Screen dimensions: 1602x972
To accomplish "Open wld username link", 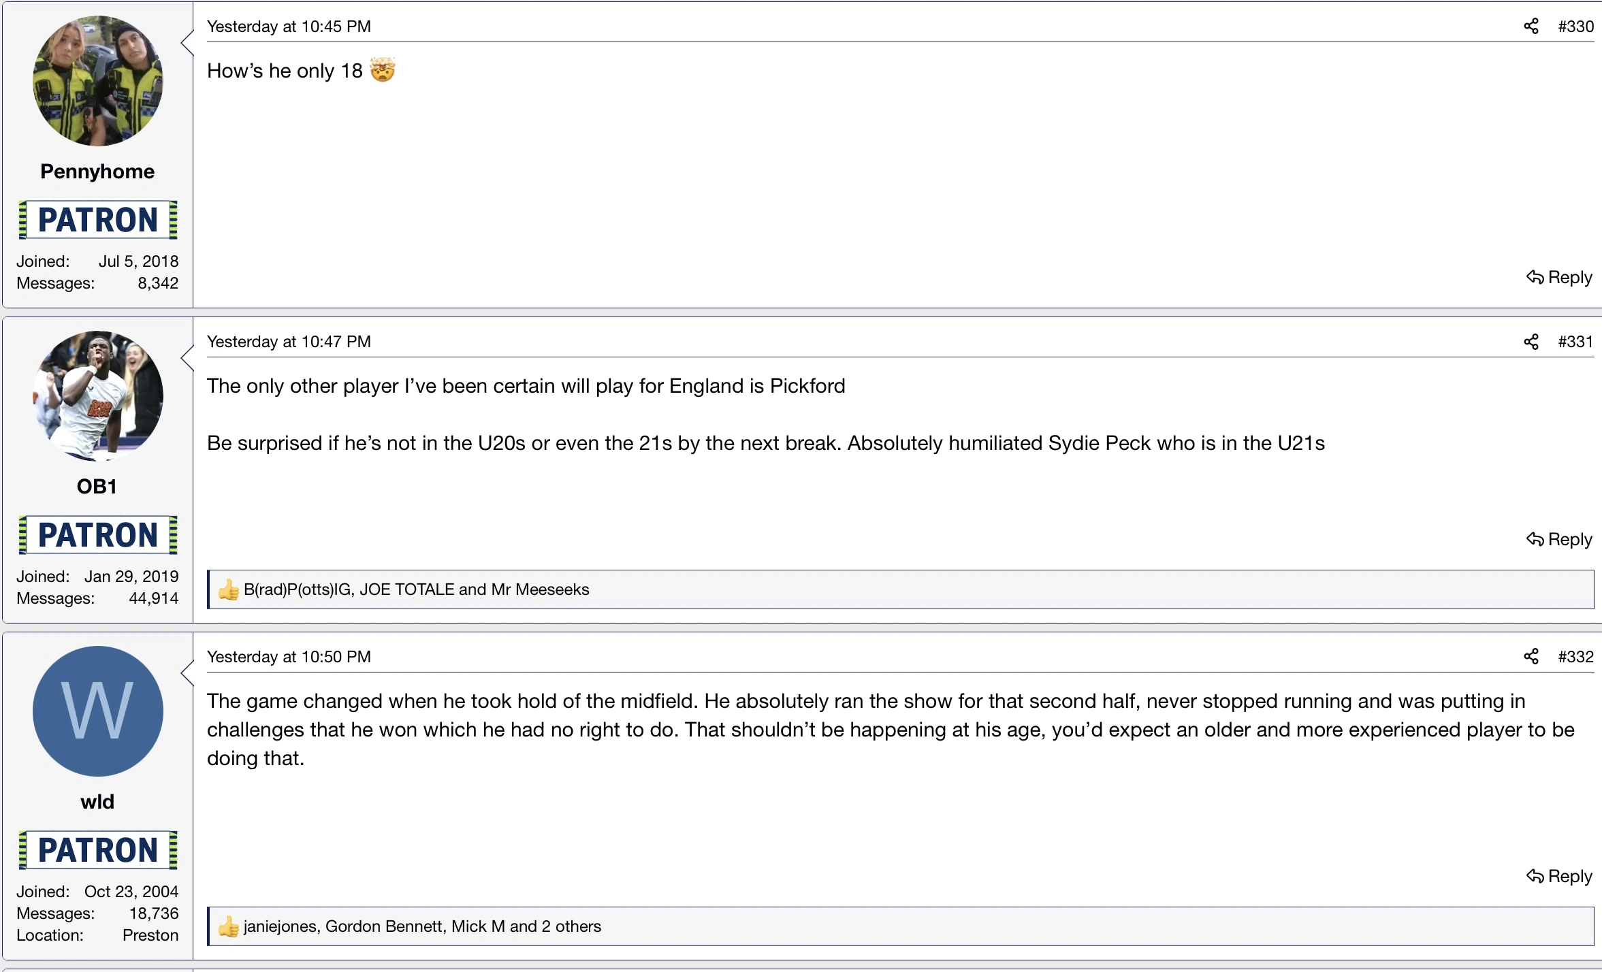I will point(97,802).
